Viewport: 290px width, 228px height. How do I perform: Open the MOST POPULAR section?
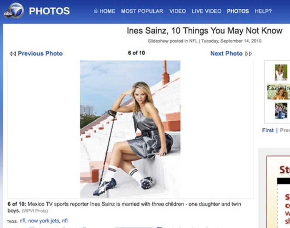[x=142, y=11]
